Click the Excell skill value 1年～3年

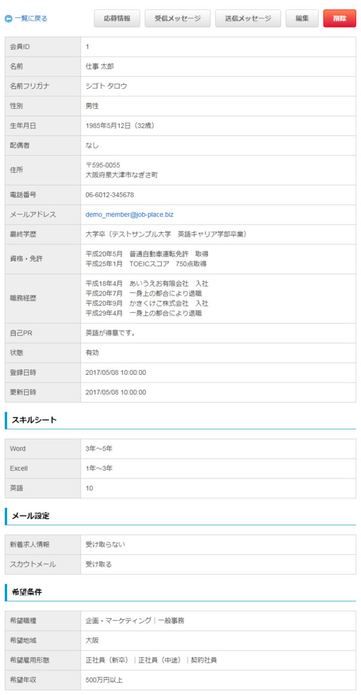click(x=99, y=468)
